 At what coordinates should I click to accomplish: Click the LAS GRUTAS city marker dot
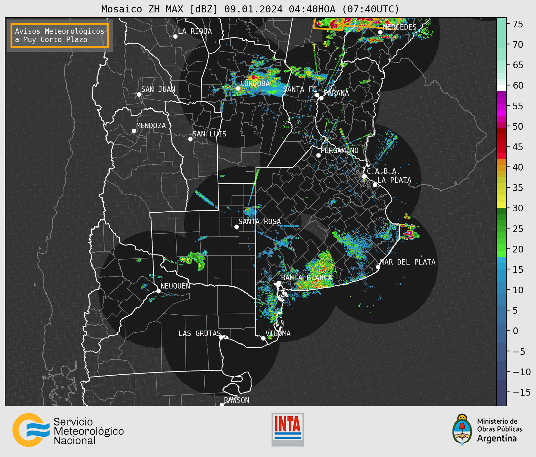(x=221, y=338)
